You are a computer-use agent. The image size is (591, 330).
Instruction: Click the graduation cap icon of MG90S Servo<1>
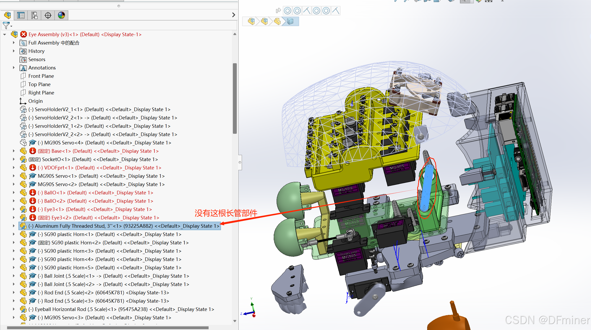(32, 176)
